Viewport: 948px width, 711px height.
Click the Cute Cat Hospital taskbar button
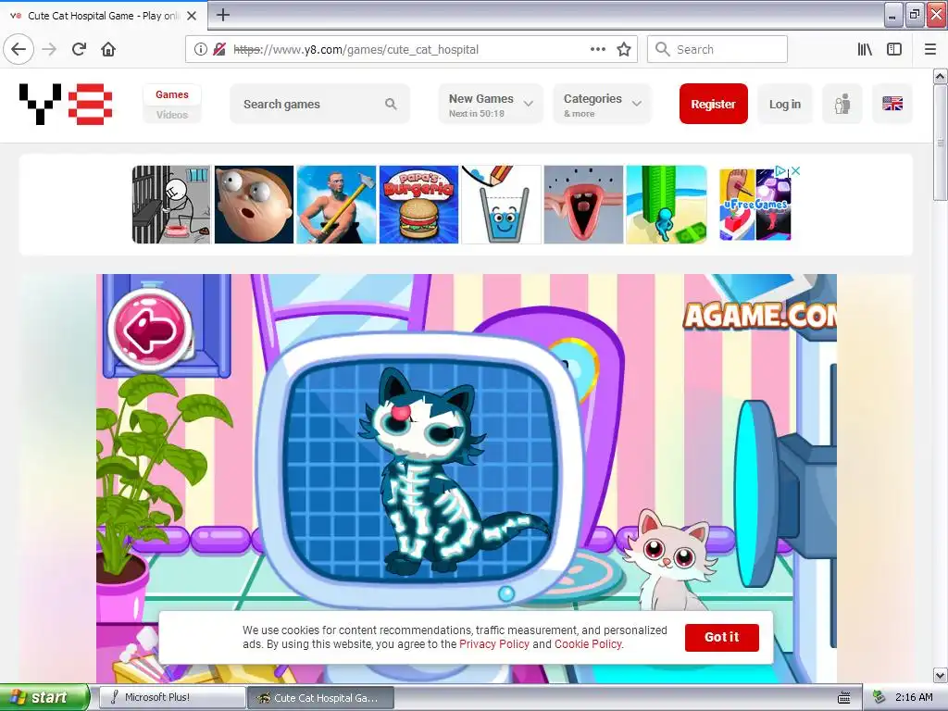tap(321, 698)
